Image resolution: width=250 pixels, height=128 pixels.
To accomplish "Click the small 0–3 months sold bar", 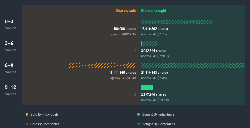I will 135,22.
